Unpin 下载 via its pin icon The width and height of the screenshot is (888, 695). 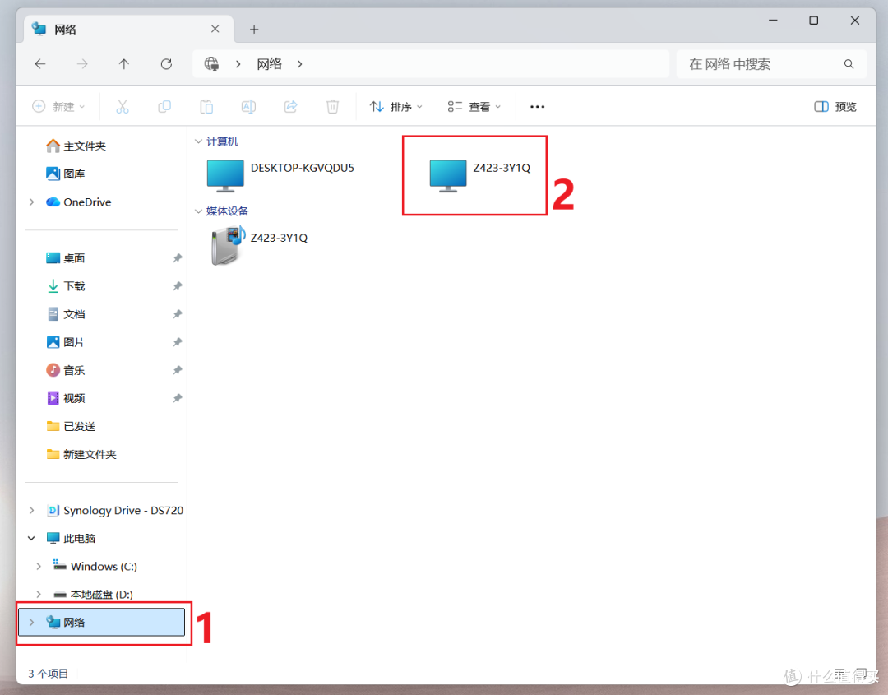click(178, 286)
